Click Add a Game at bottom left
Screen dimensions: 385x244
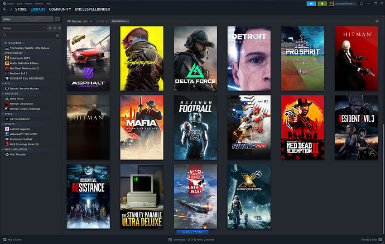point(12,240)
